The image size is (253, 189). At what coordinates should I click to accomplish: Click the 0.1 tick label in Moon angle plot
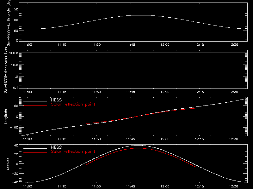click(x=15, y=88)
